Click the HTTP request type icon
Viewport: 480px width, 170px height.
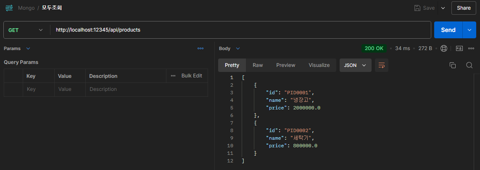click(9, 8)
